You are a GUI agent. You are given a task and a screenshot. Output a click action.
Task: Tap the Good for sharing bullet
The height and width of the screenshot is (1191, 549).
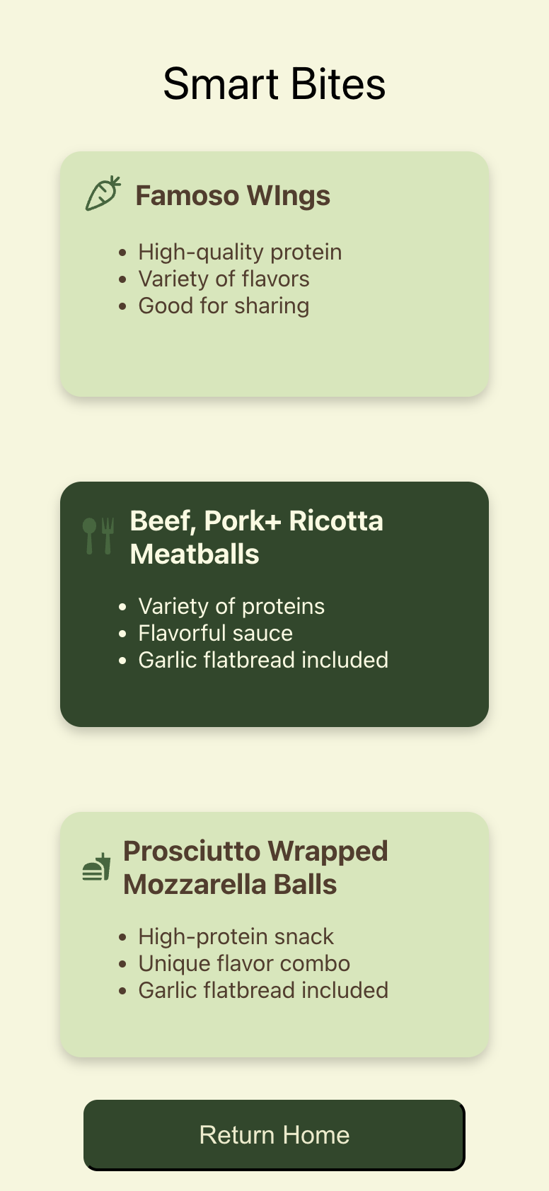click(x=224, y=306)
